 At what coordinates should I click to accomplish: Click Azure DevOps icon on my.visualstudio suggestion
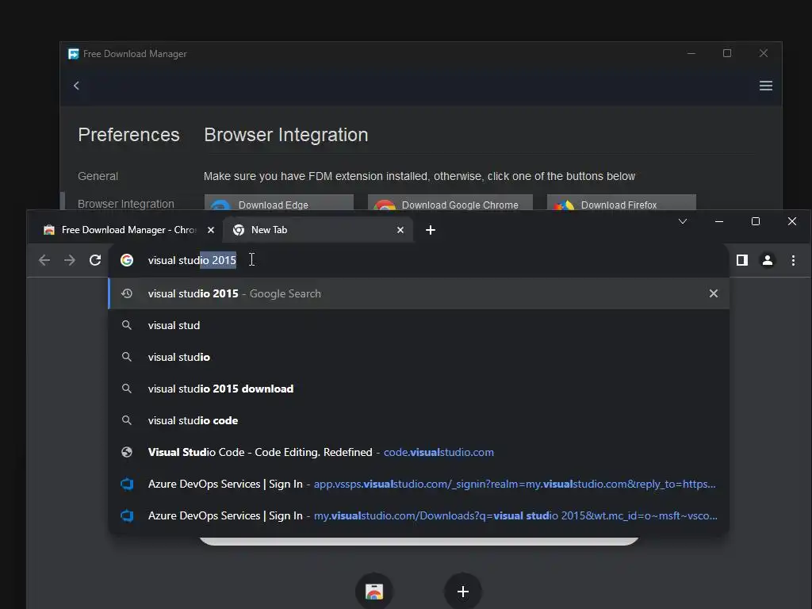(x=127, y=515)
